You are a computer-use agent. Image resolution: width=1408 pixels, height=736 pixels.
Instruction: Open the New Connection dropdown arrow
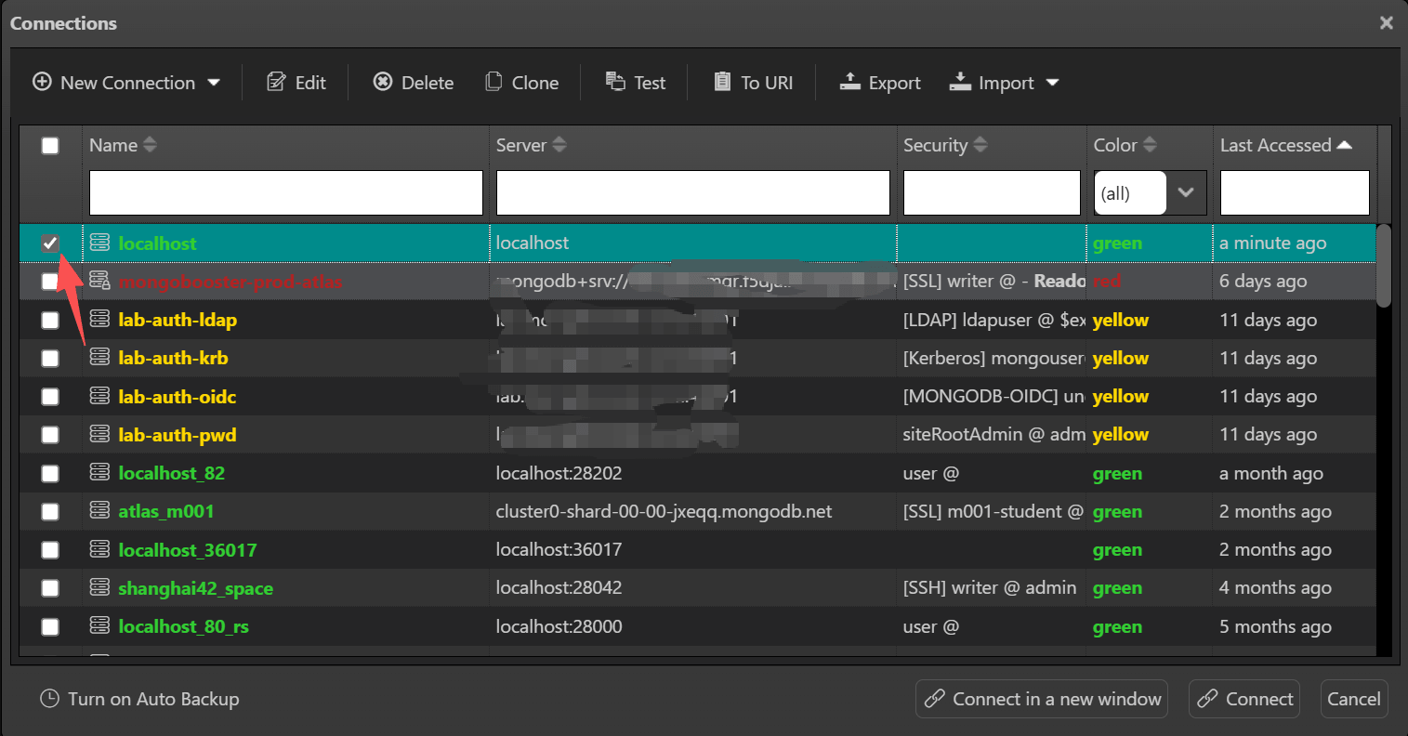pos(214,83)
